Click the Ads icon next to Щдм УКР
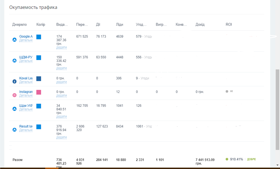 coord(15,109)
